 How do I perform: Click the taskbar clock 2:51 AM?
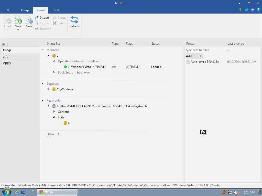click(x=249, y=192)
